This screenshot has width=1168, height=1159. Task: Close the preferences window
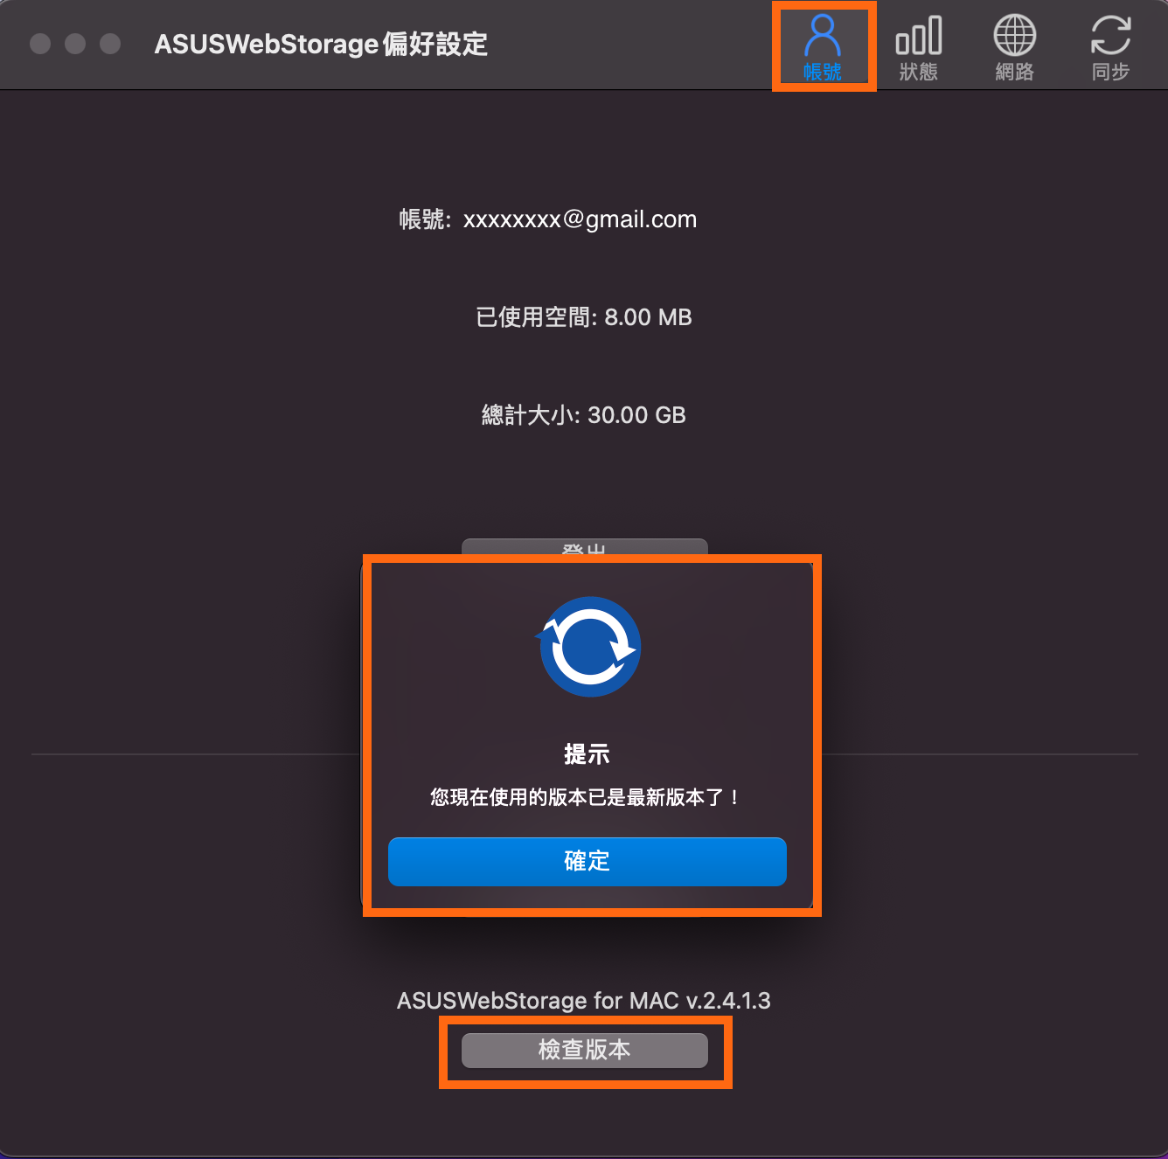click(40, 44)
